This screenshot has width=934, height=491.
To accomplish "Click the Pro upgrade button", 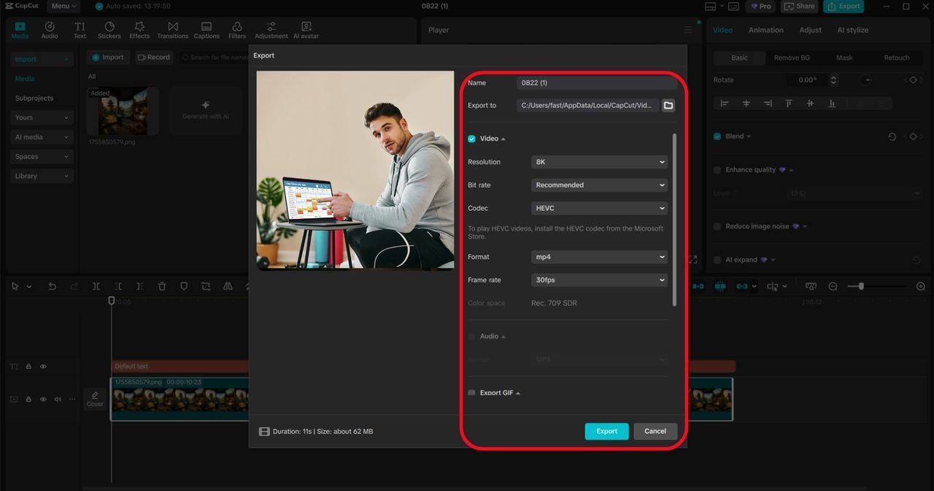I will coord(760,6).
